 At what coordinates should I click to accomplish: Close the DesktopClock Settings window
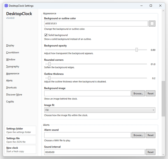160,6
